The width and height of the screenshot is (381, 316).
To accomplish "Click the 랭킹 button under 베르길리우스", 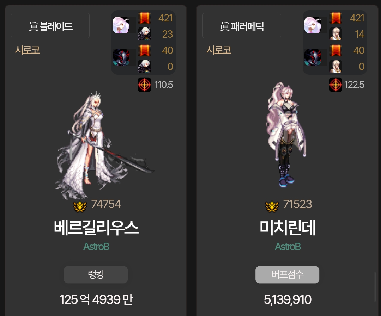I will click(96, 274).
